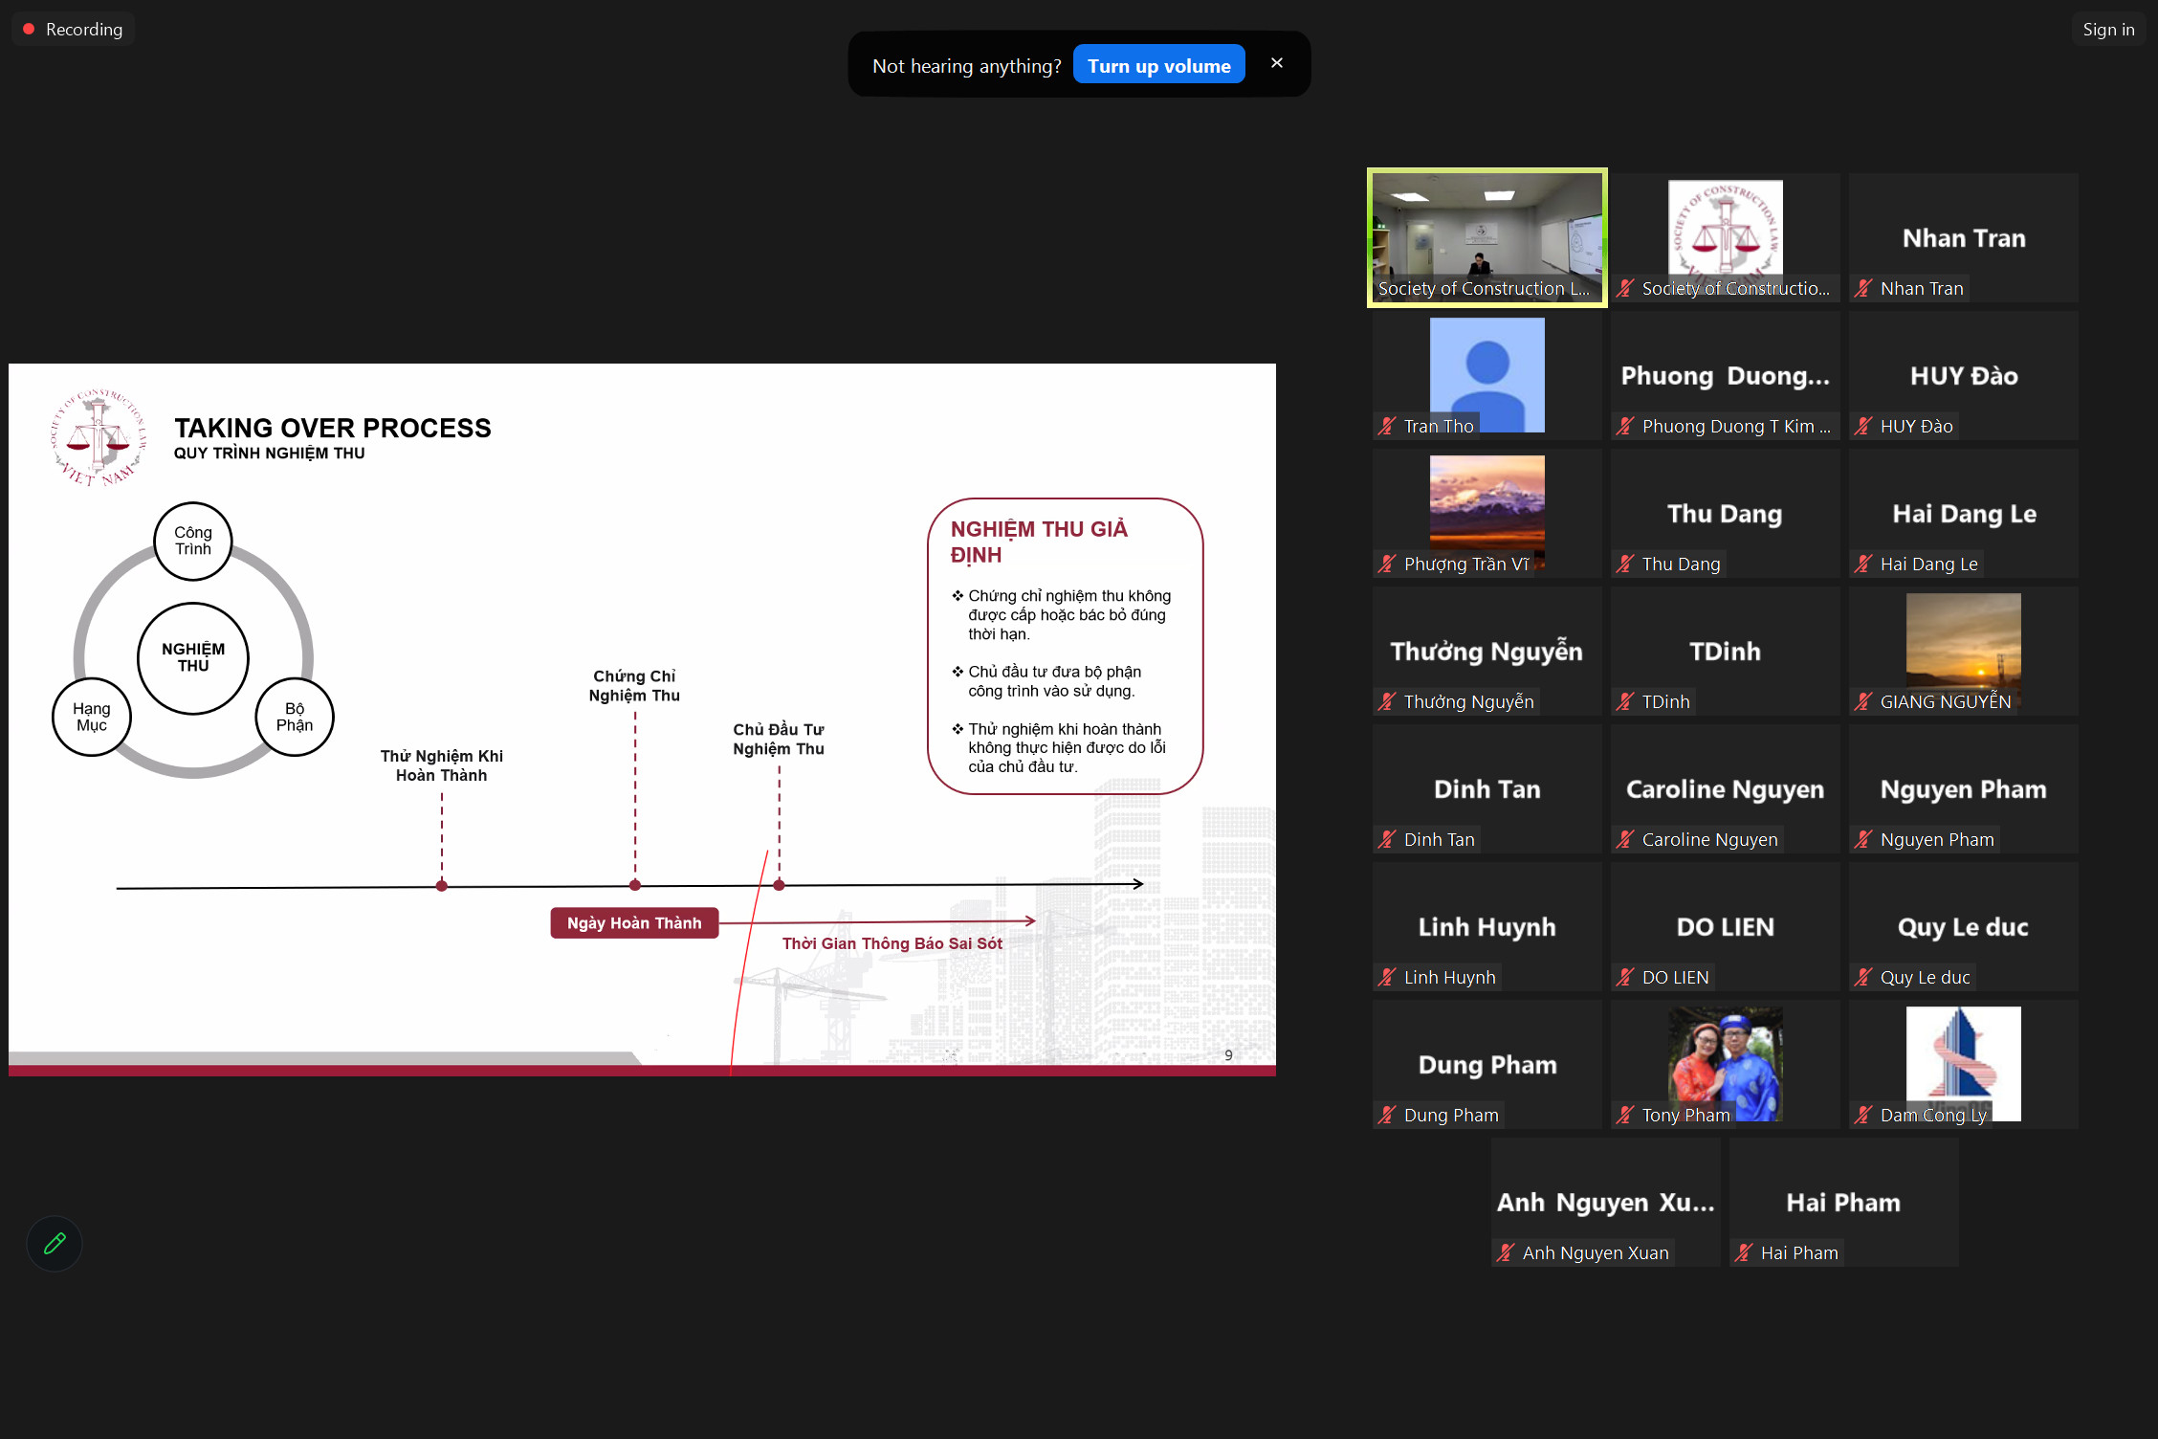
Task: Click HUY Đào's muted mic icon
Action: [1862, 426]
